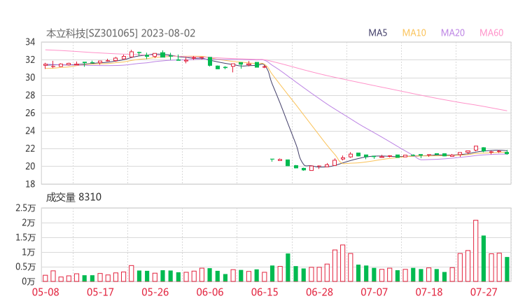Screen dimensions: 518x308
Task: Click the 06-06 date label
Action: 210,292
